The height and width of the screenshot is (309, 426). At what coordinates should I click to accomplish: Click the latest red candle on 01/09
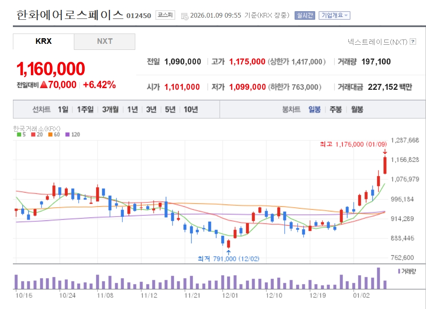pyautogui.click(x=385, y=165)
